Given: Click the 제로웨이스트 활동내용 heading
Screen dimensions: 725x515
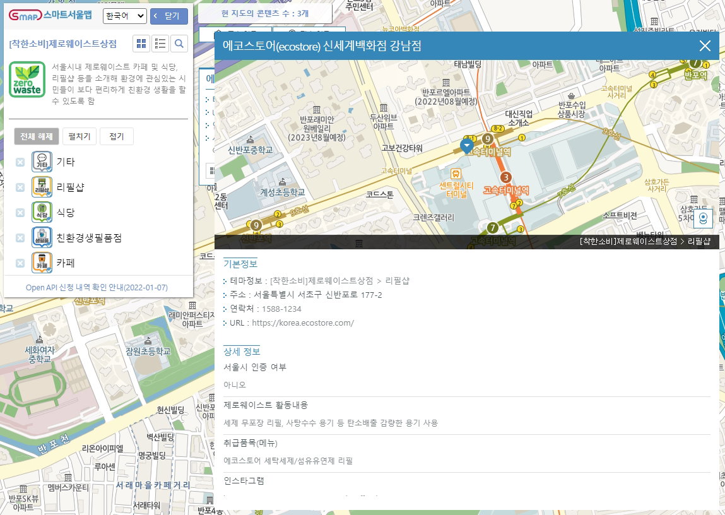Looking at the screenshot, I should point(266,405).
